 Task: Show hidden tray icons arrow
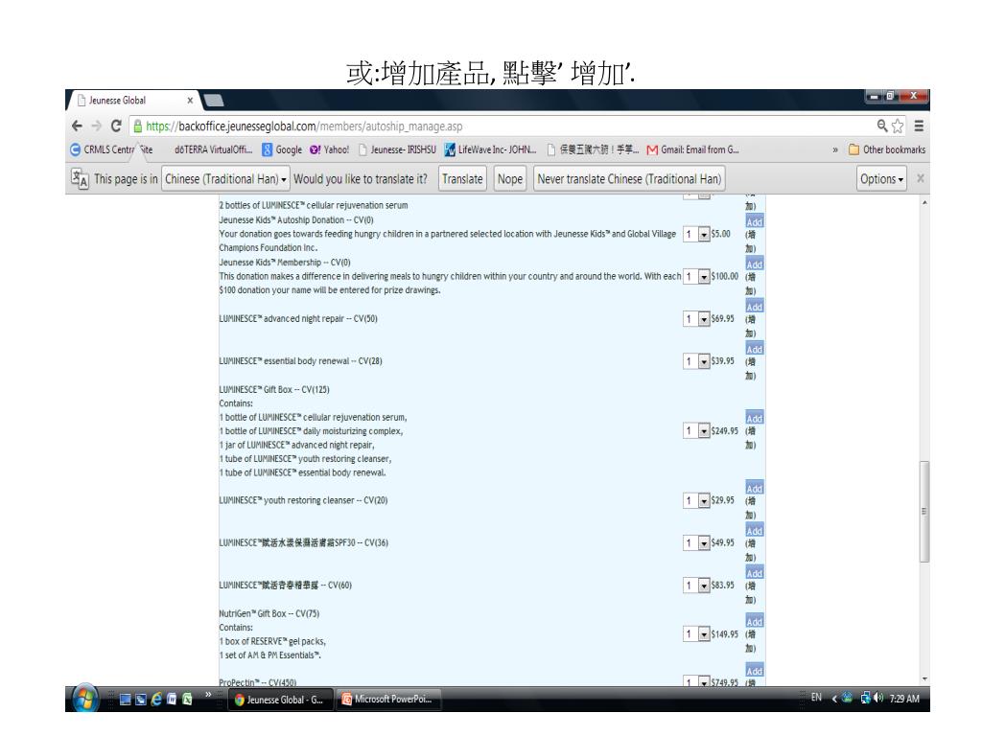[834, 699]
